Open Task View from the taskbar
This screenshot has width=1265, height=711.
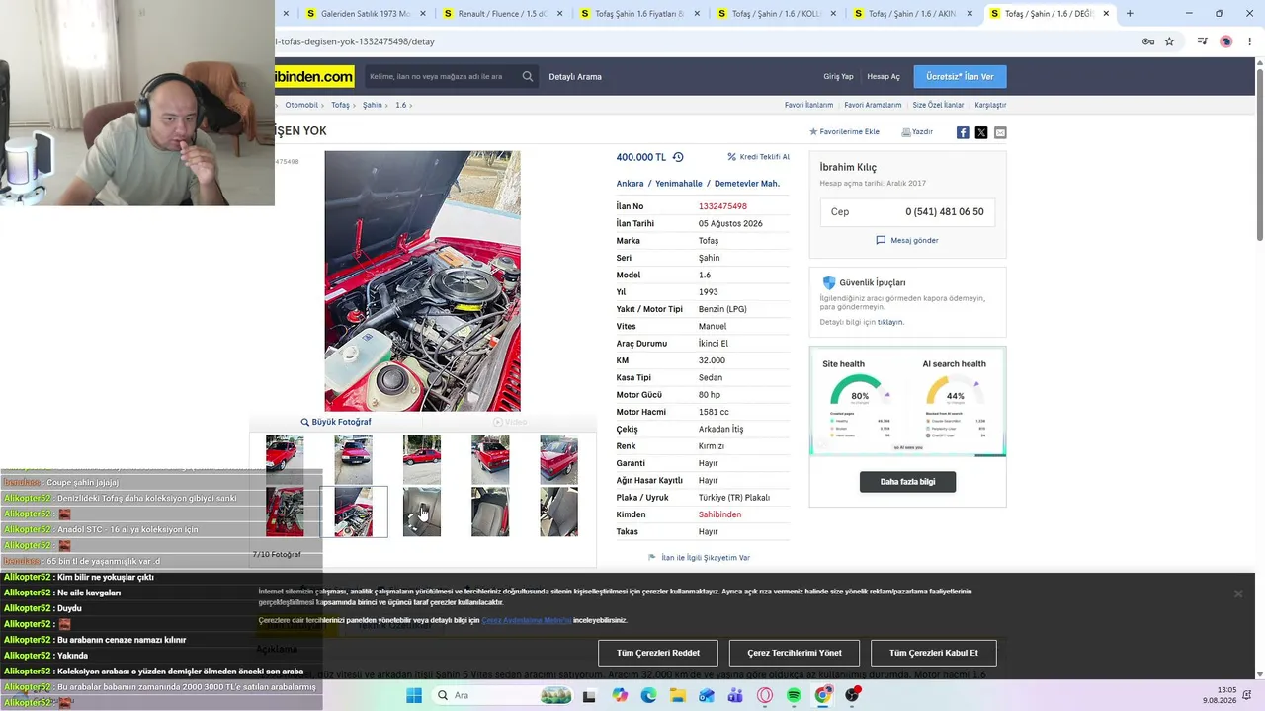589,695
